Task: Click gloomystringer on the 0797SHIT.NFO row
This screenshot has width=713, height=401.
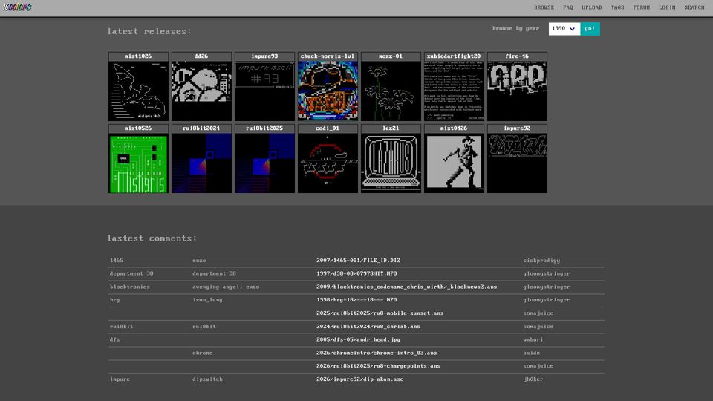Action: (547, 274)
